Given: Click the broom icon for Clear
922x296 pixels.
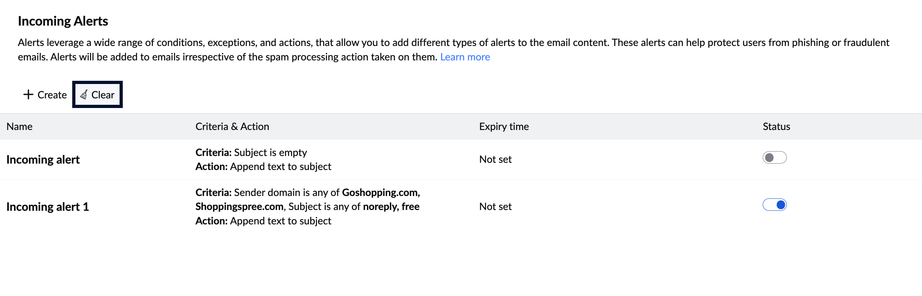Looking at the screenshot, I should 84,94.
